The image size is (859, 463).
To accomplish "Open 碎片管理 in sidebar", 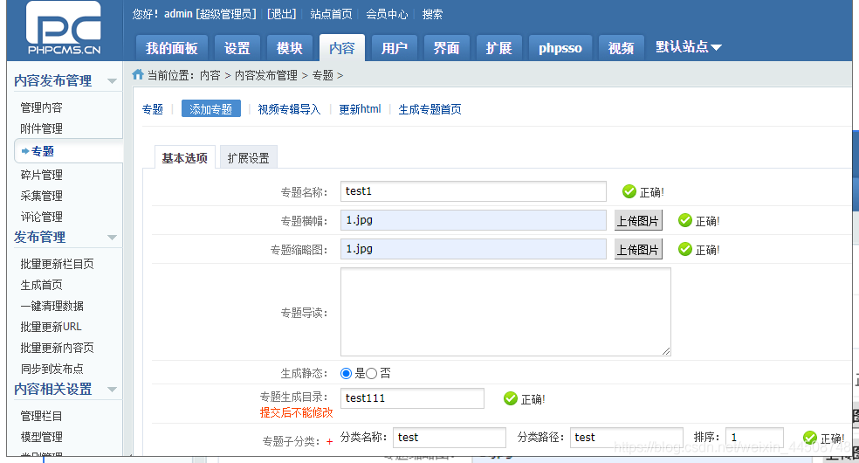I will [42, 175].
